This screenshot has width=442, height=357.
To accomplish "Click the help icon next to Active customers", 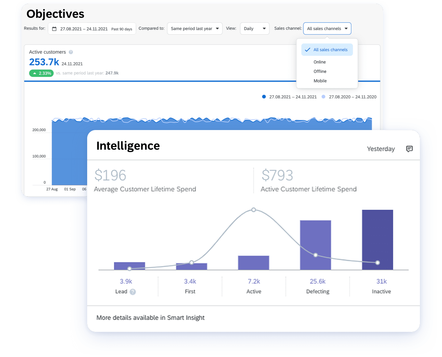I will (x=71, y=52).
